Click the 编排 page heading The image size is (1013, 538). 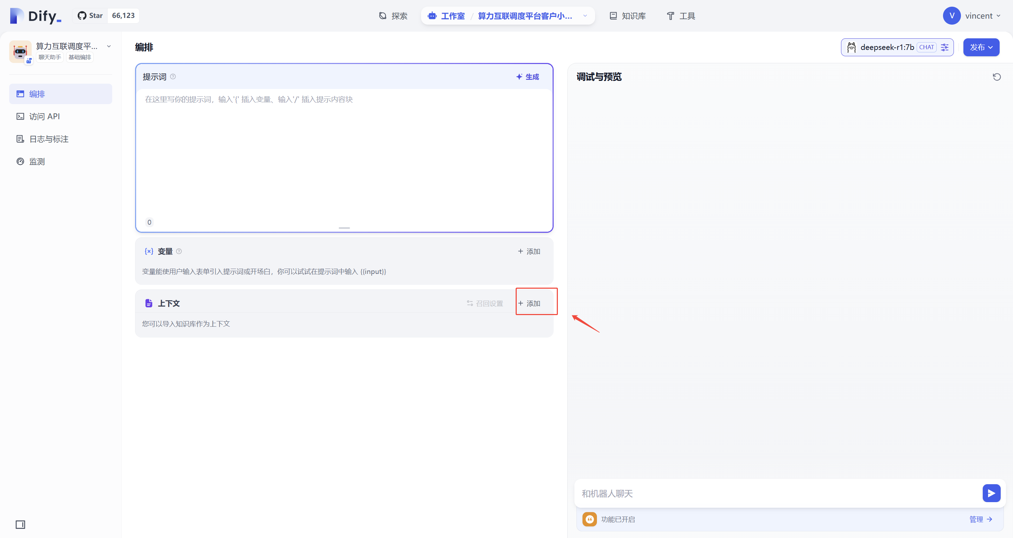144,47
